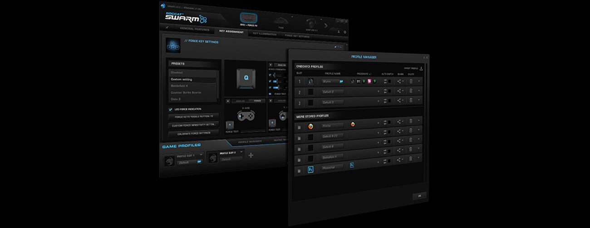Add a new game profile slot
The image size is (590, 228).
(251, 156)
